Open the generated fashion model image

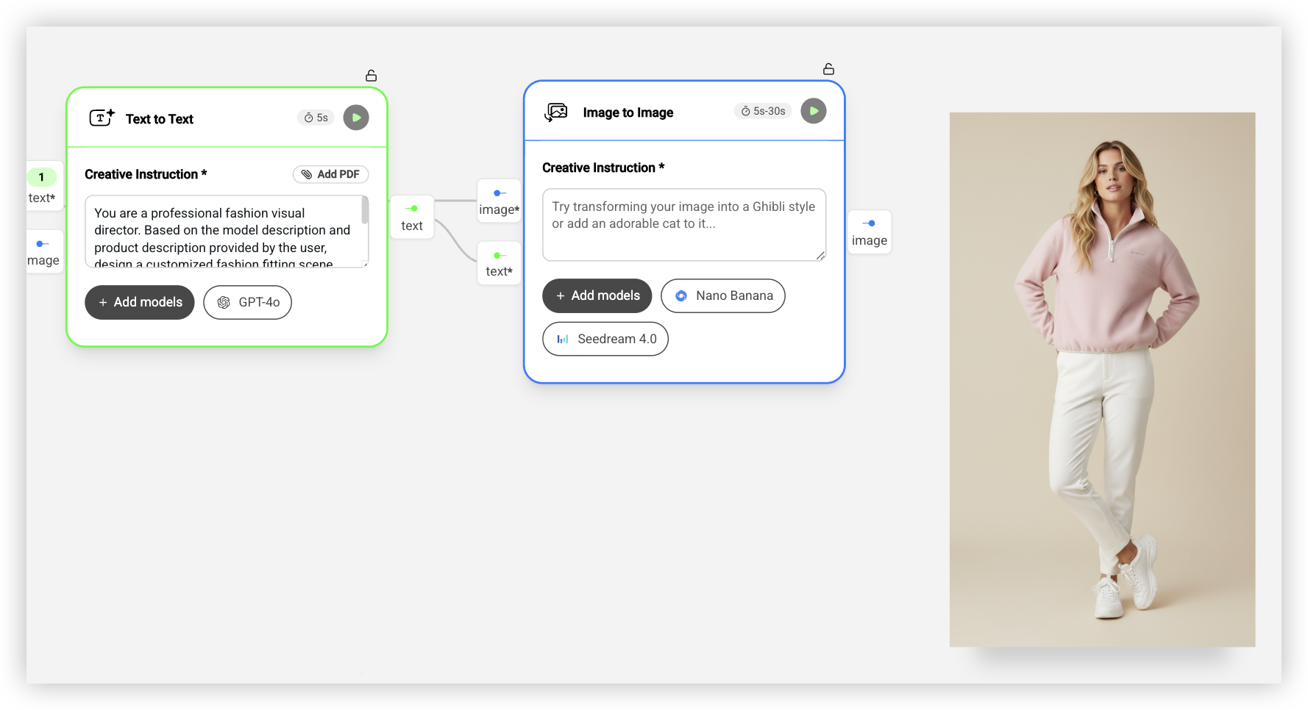tap(1102, 379)
